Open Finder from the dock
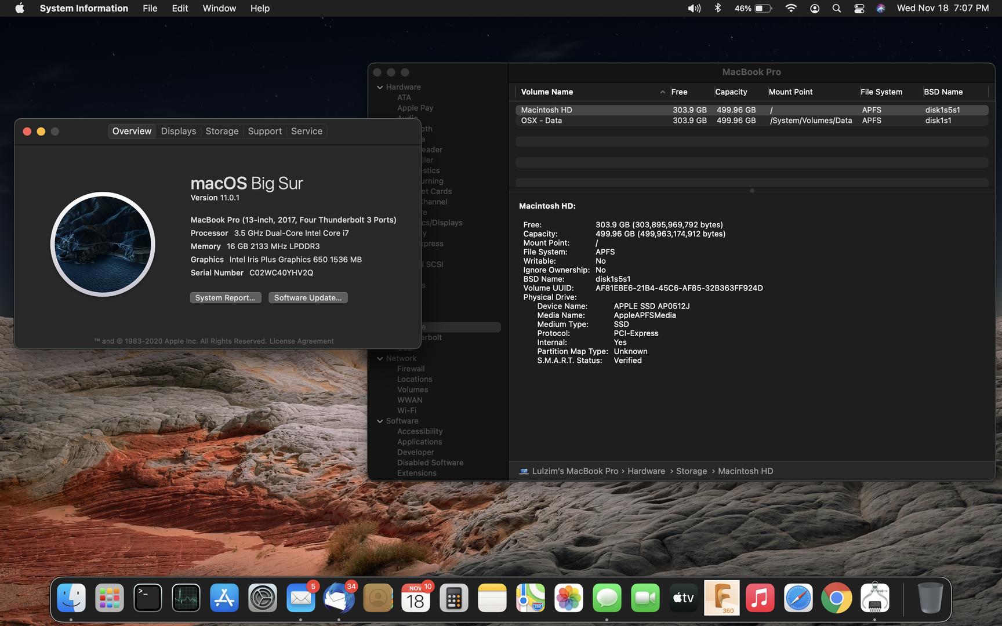 point(71,598)
